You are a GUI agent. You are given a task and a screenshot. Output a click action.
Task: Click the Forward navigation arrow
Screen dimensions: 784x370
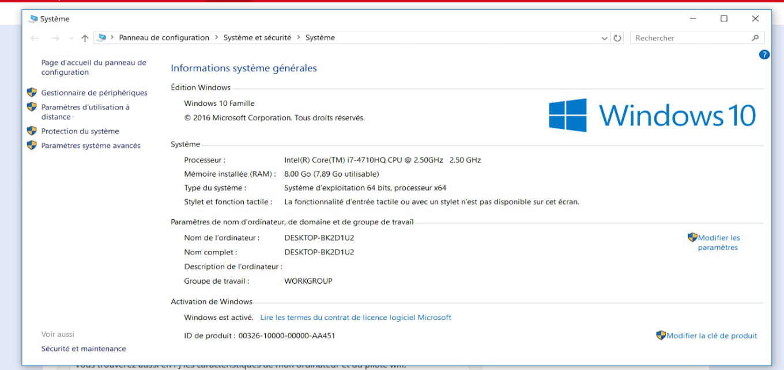click(55, 38)
